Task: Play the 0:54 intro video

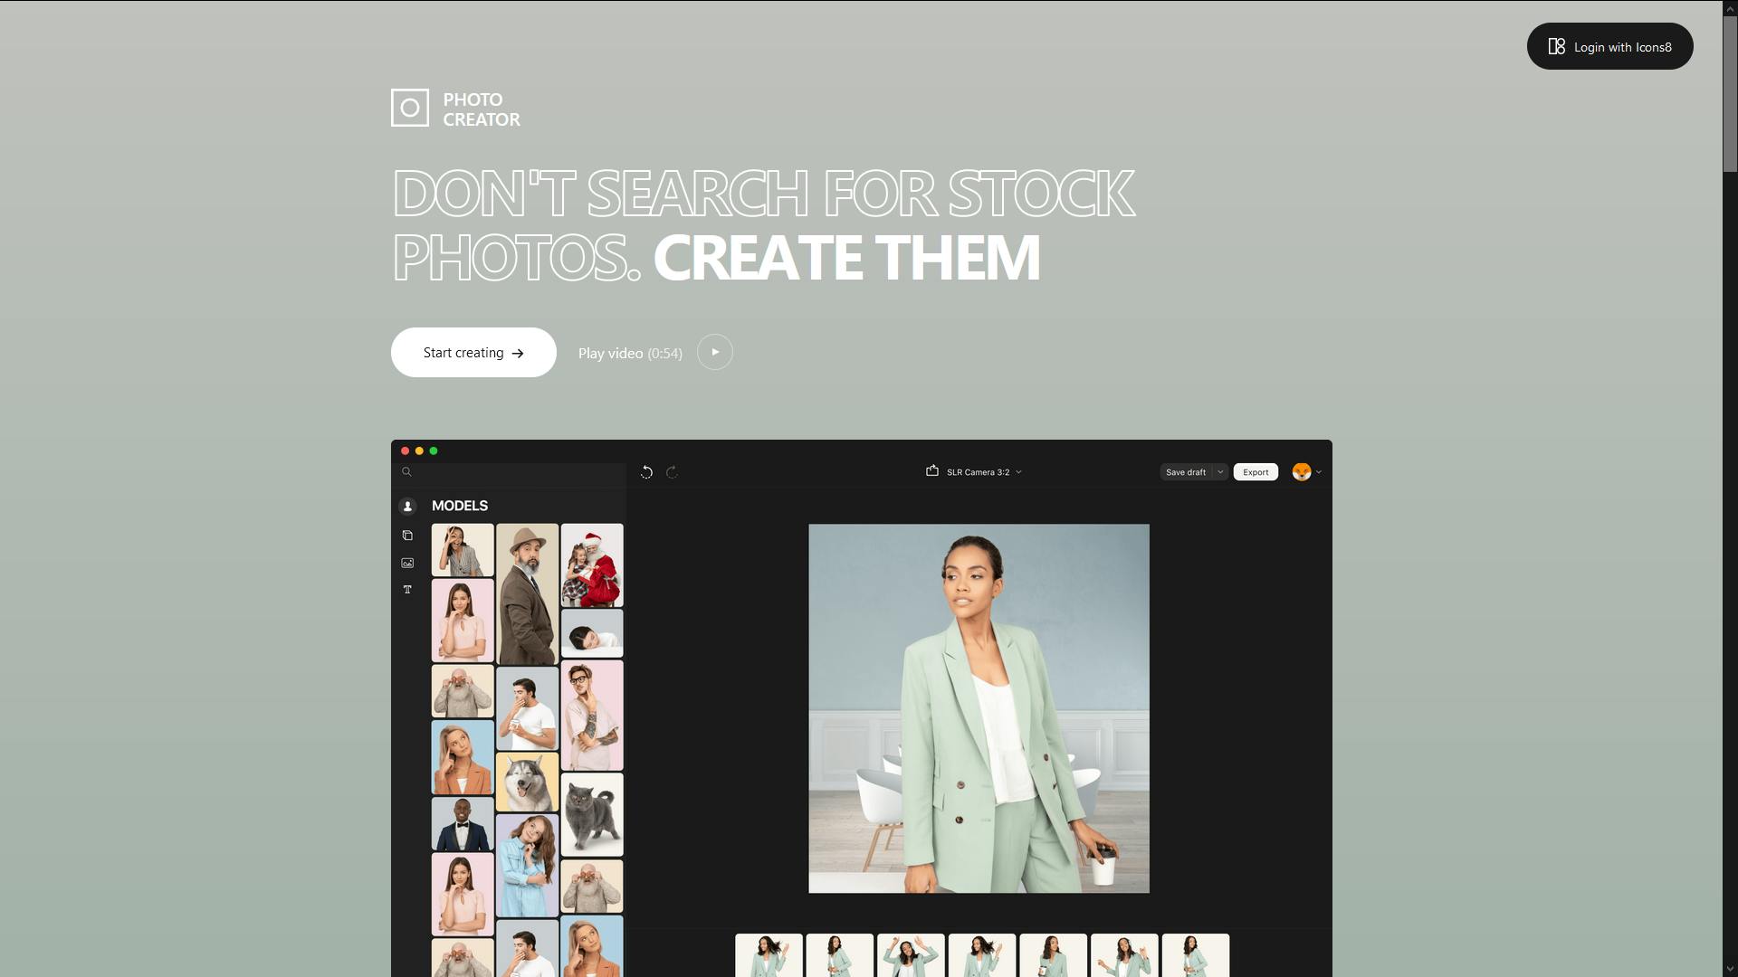Action: [x=714, y=352]
